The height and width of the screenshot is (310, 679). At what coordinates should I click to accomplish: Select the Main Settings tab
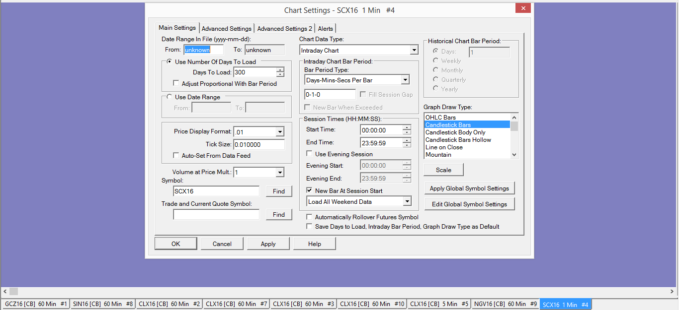177,28
